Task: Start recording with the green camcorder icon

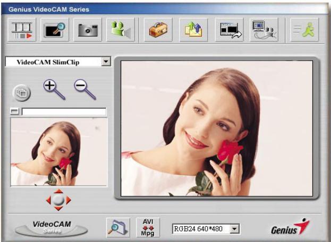Action: click(121, 30)
